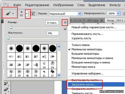This screenshot has height=94, width=125.
Task: Select spatter brush labeled 14
Action: 44,65
